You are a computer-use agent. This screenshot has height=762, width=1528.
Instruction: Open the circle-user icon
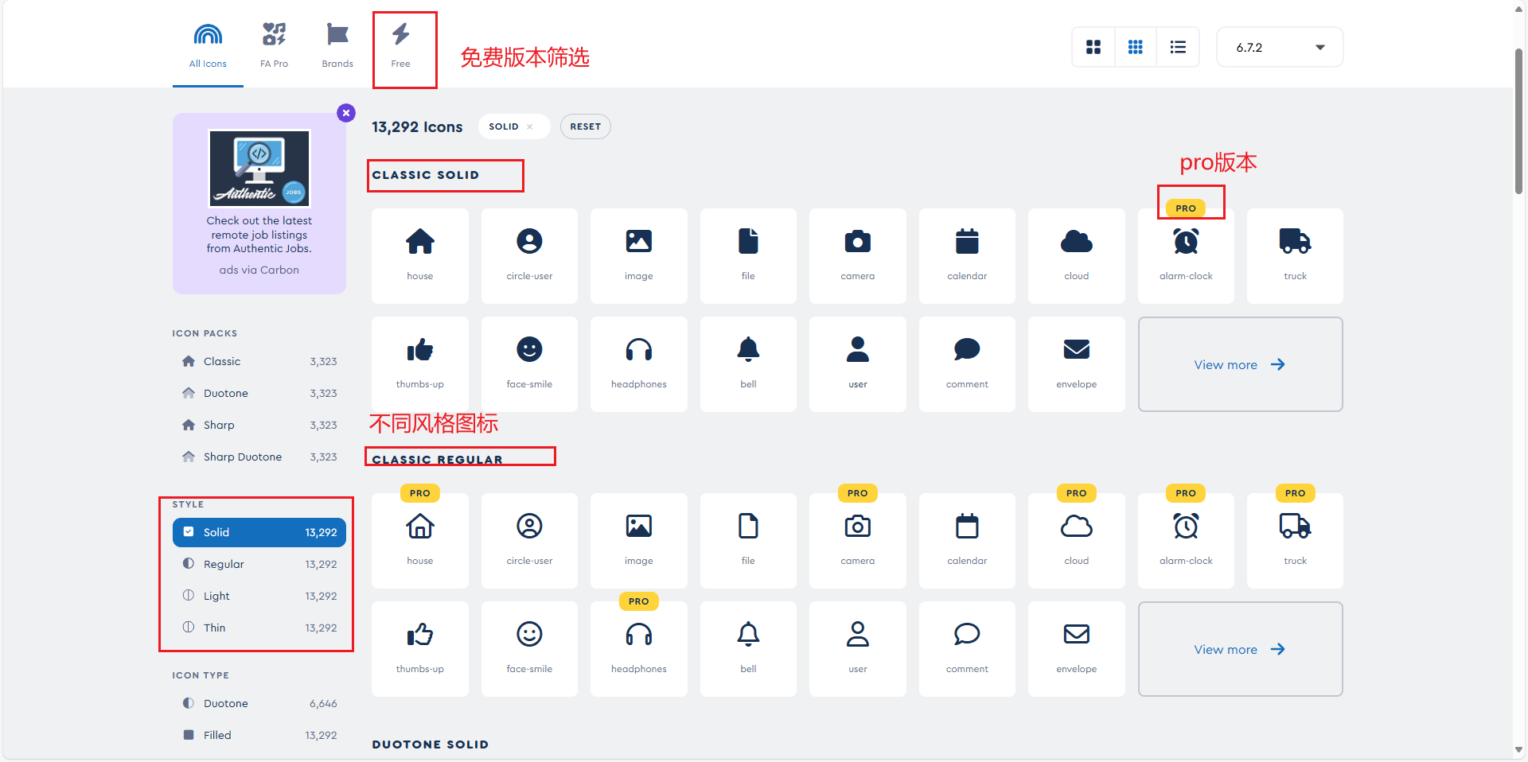click(528, 255)
